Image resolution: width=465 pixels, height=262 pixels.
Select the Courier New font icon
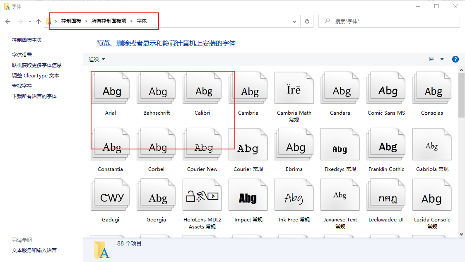click(x=202, y=144)
